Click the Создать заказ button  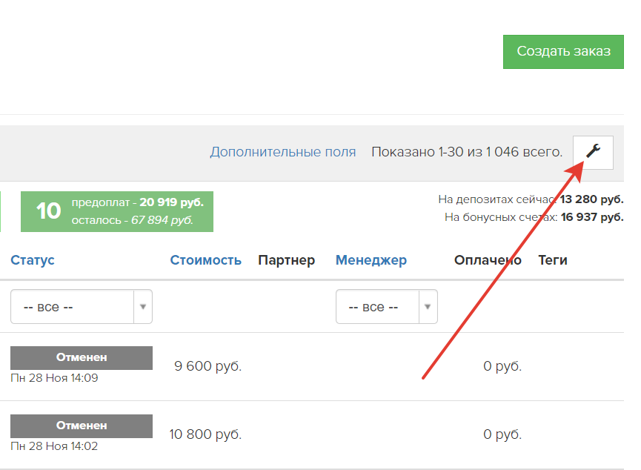click(563, 52)
